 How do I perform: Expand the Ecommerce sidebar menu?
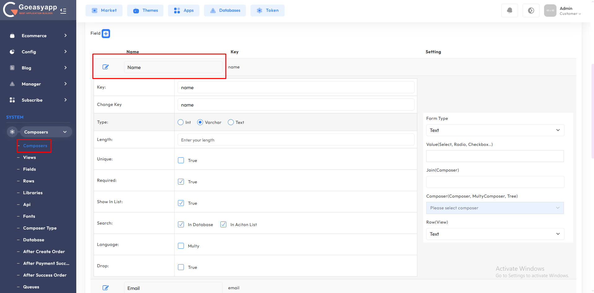[x=38, y=36]
